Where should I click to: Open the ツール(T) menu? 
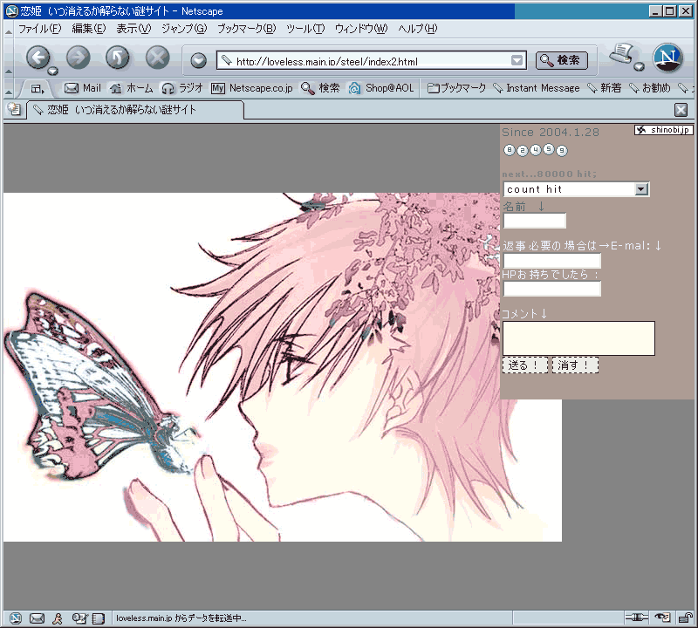[305, 29]
